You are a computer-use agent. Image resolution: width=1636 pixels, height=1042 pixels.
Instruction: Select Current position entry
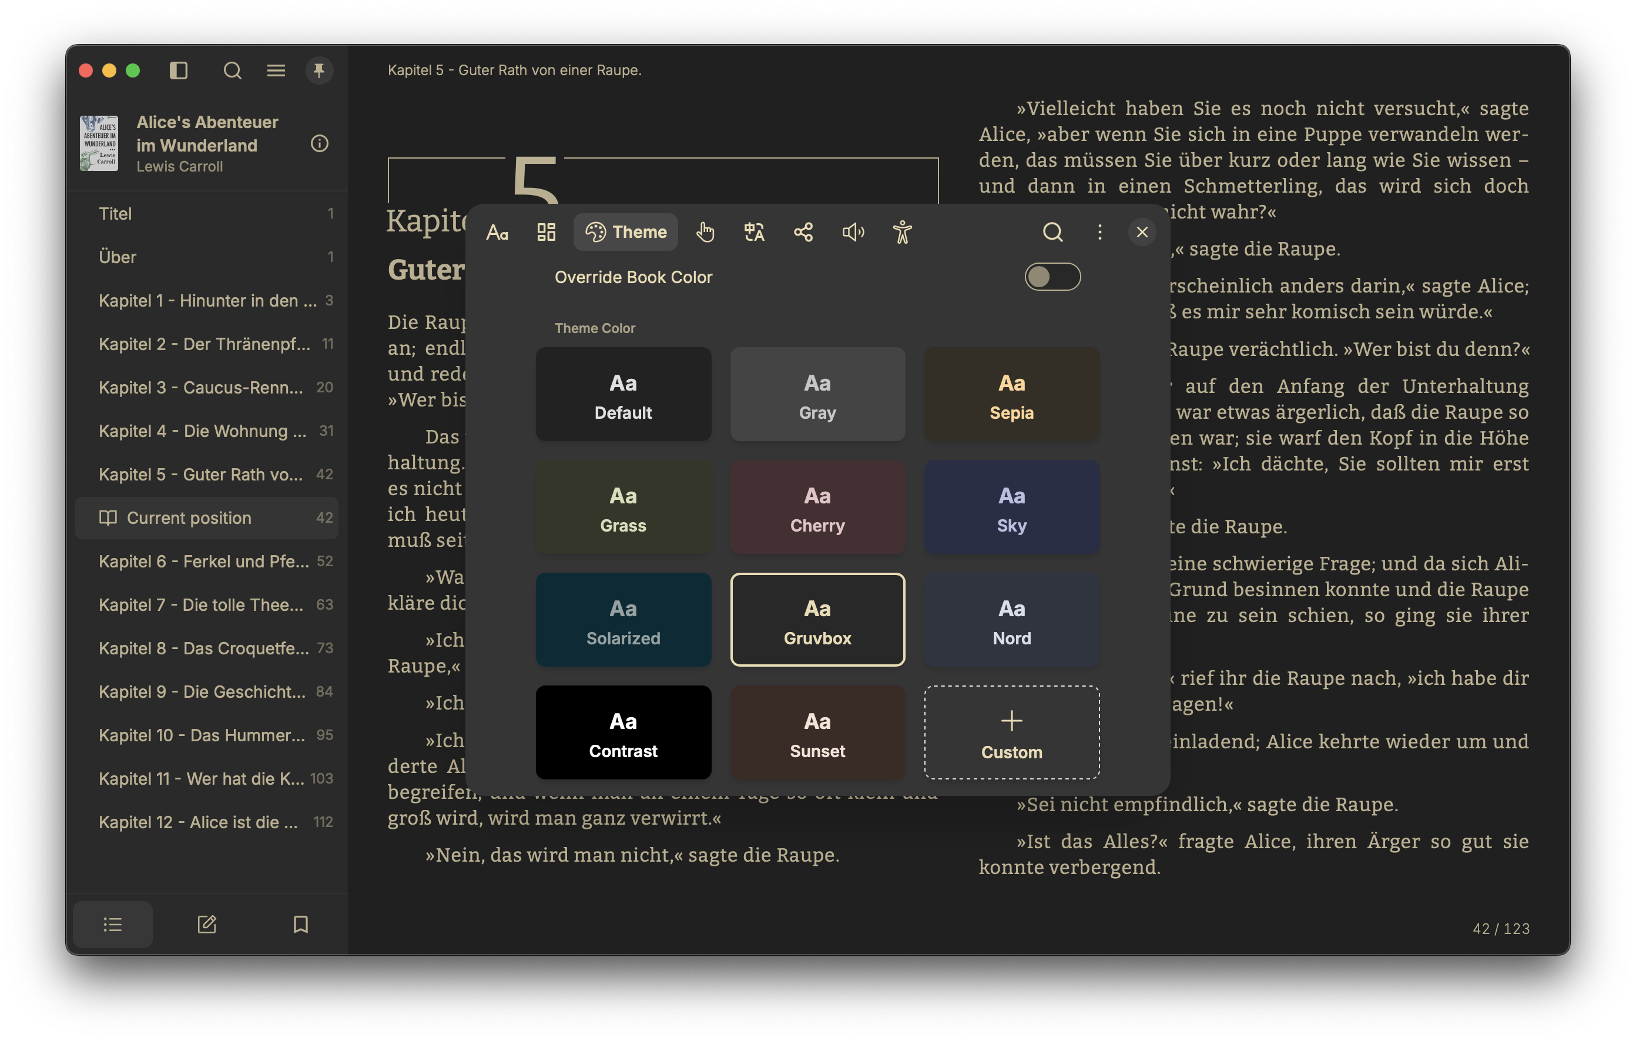[206, 517]
